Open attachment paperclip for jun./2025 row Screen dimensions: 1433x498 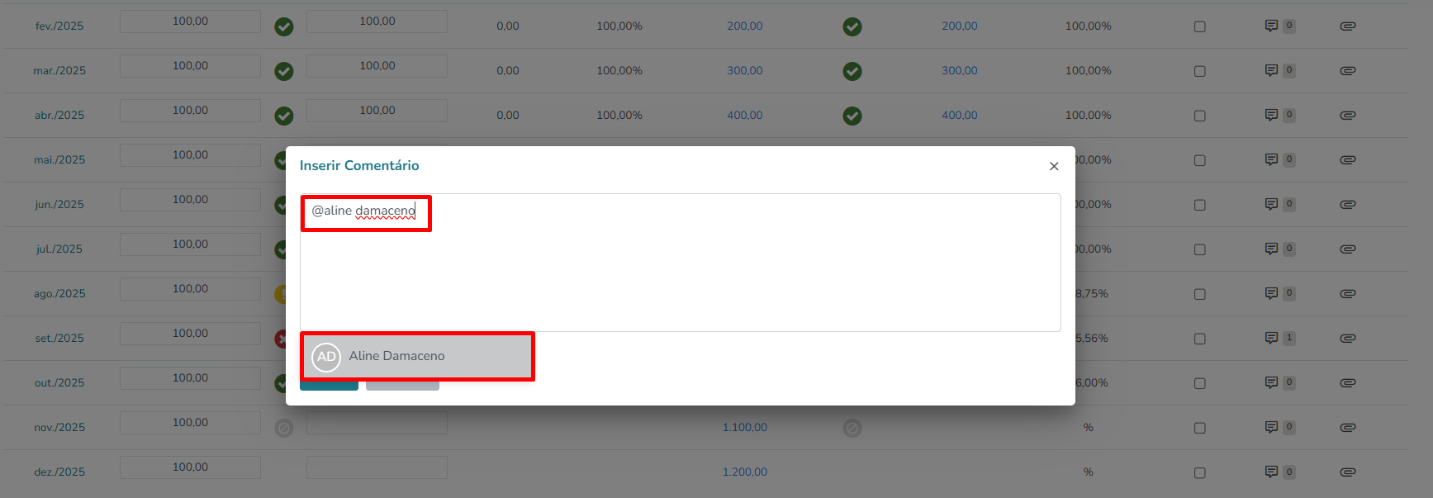tap(1348, 204)
